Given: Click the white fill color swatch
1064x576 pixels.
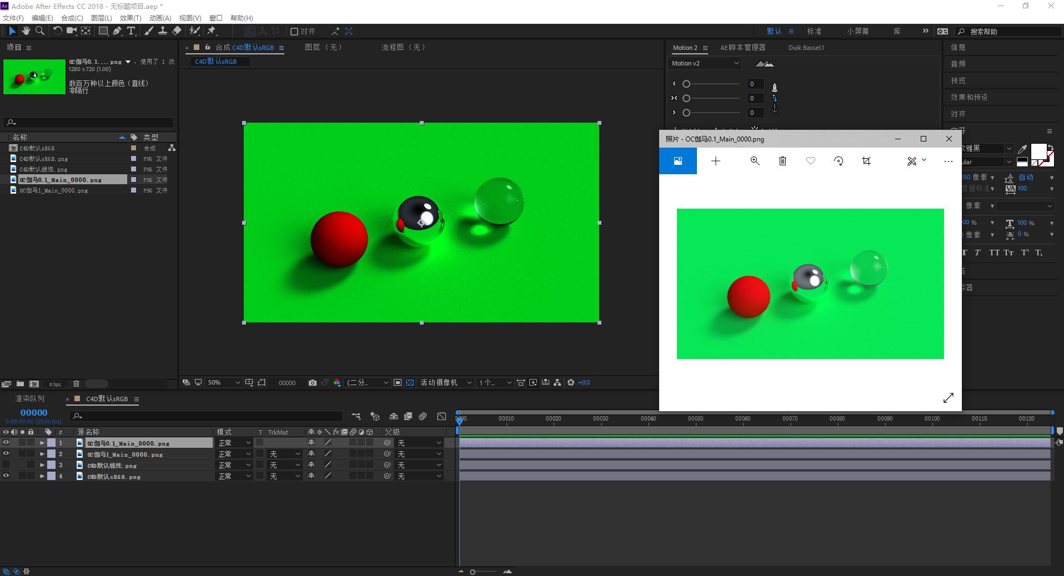Looking at the screenshot, I should (1038, 151).
